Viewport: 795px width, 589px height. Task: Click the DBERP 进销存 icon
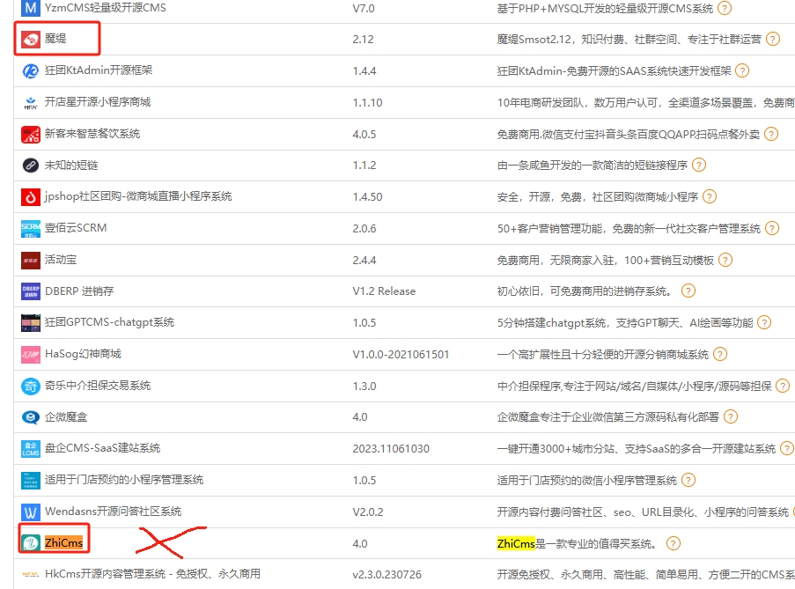click(x=31, y=291)
